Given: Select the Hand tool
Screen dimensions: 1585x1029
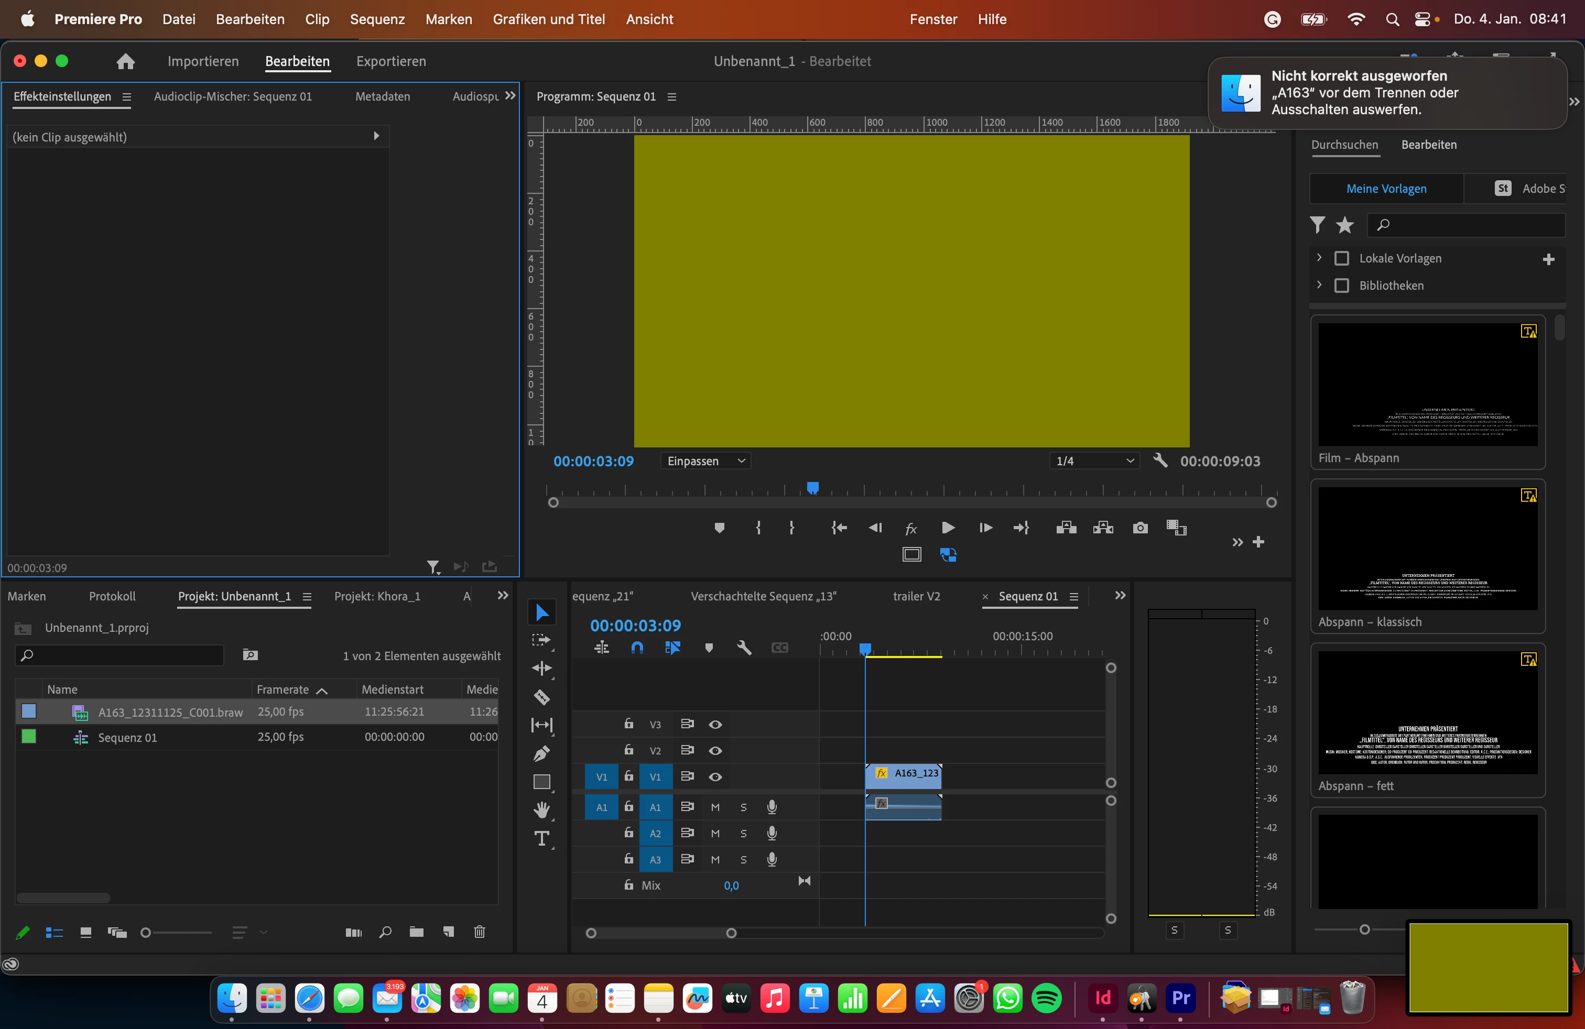Looking at the screenshot, I should (541, 809).
